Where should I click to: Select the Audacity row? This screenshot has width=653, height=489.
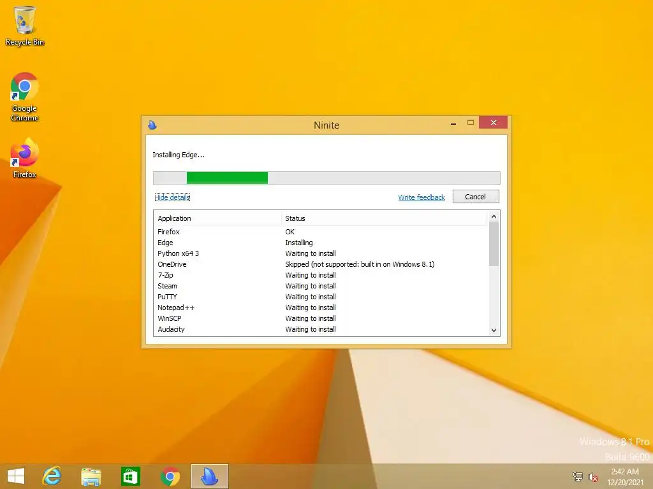[x=321, y=329]
